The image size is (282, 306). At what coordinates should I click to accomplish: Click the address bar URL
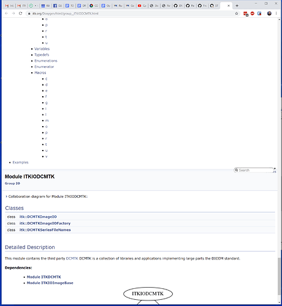[66, 13]
